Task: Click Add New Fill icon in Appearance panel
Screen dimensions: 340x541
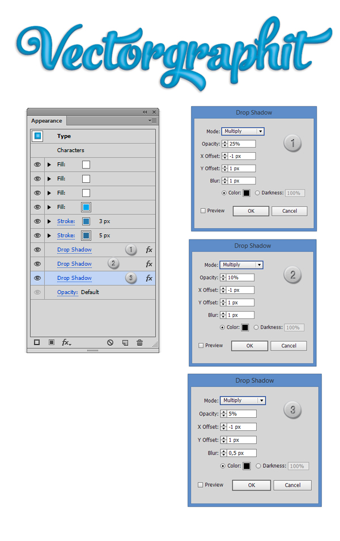Action: click(x=52, y=342)
